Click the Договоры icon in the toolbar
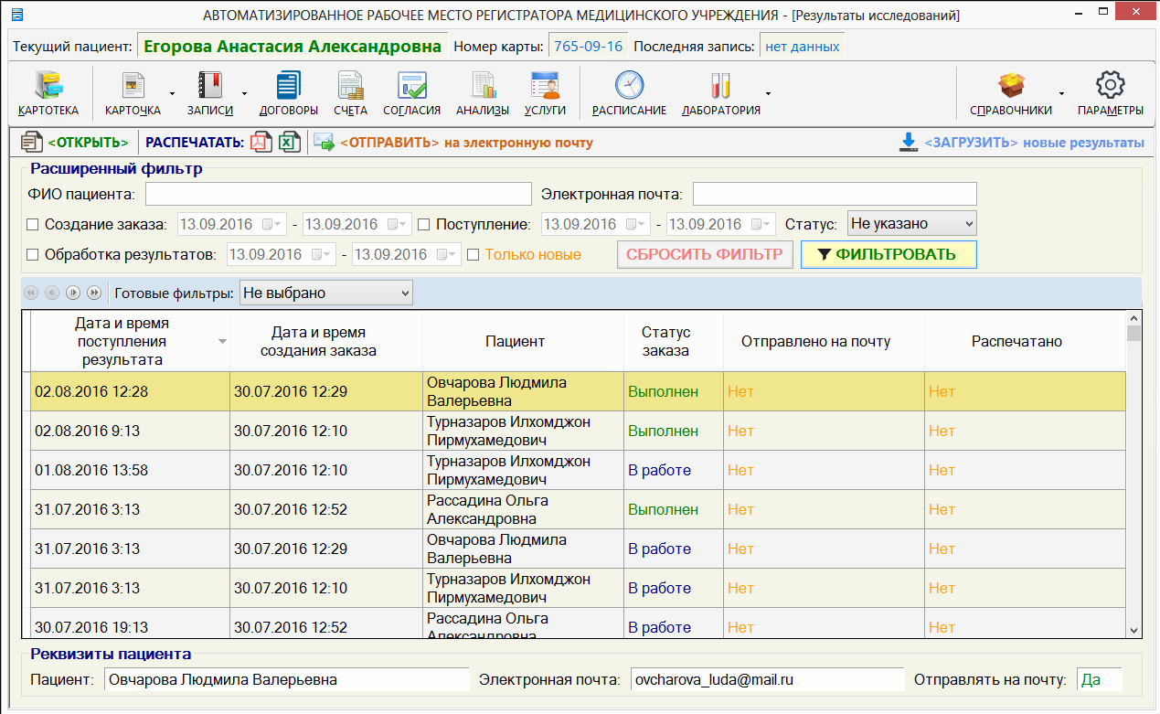This screenshot has height=714, width=1160. pos(288,87)
